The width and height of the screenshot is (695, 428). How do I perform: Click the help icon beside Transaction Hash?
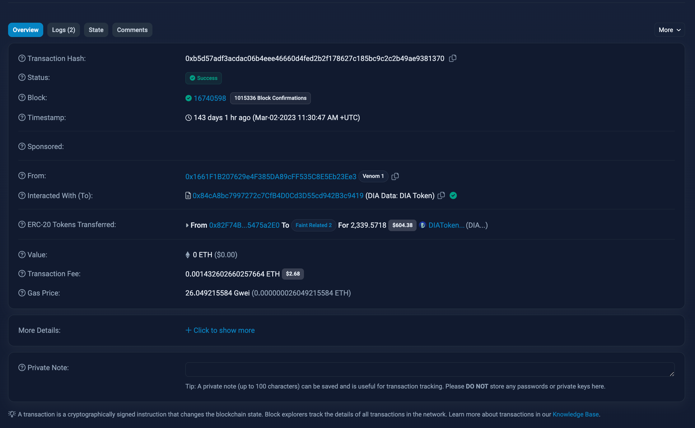click(22, 58)
